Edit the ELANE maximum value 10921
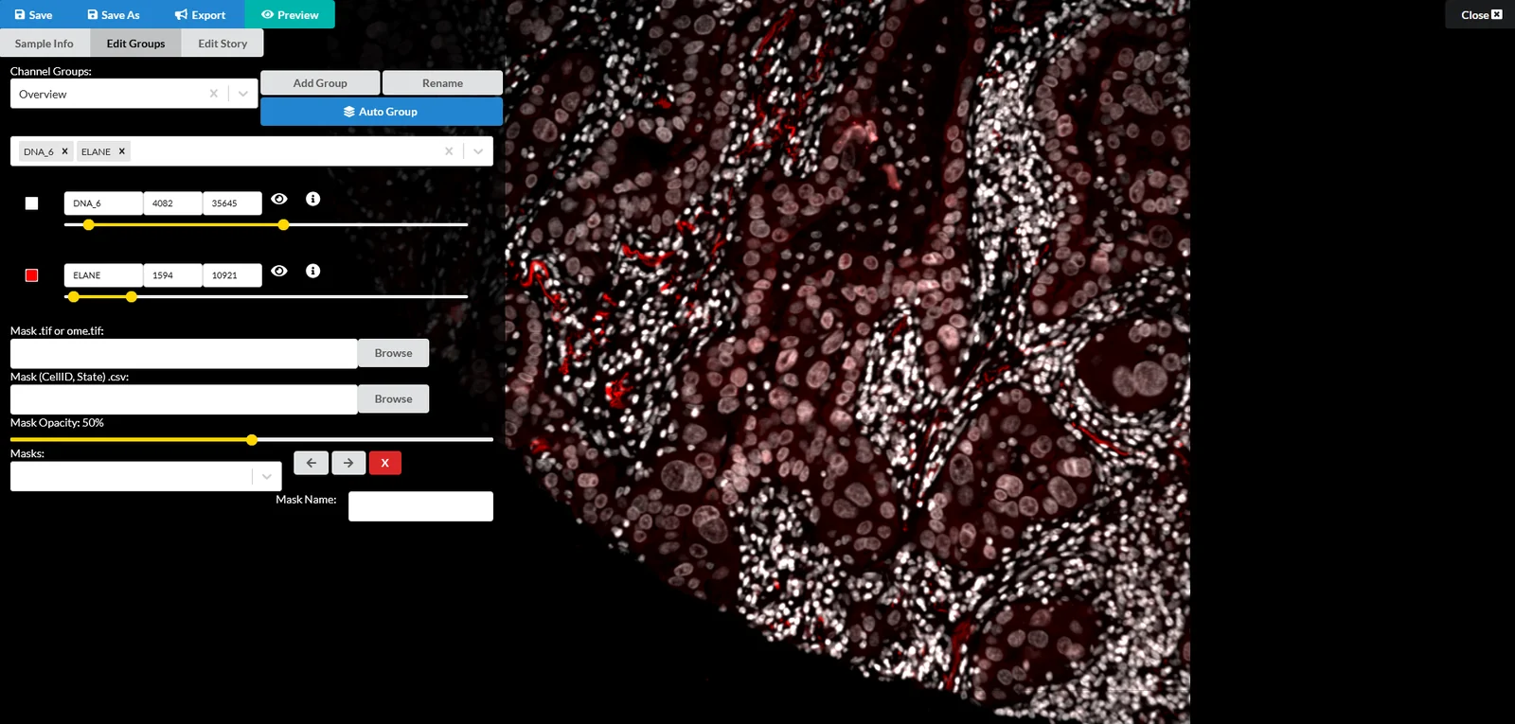 click(232, 275)
